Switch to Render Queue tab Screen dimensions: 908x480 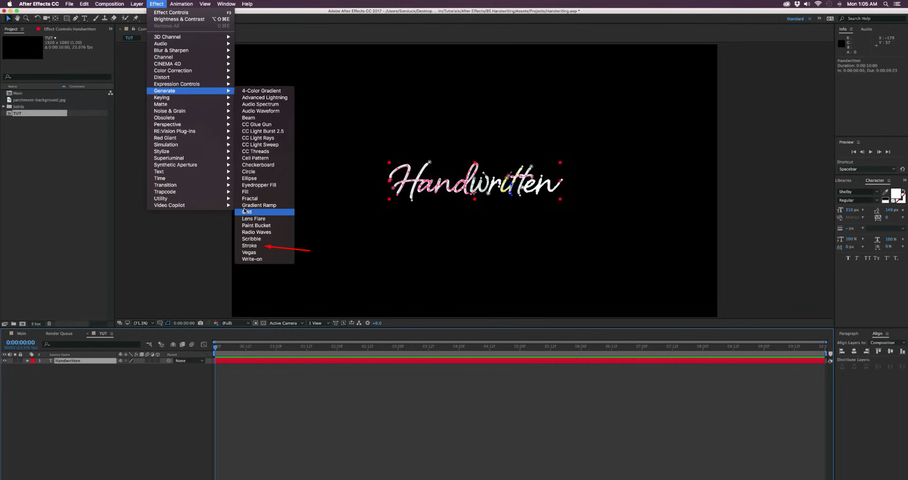59,333
